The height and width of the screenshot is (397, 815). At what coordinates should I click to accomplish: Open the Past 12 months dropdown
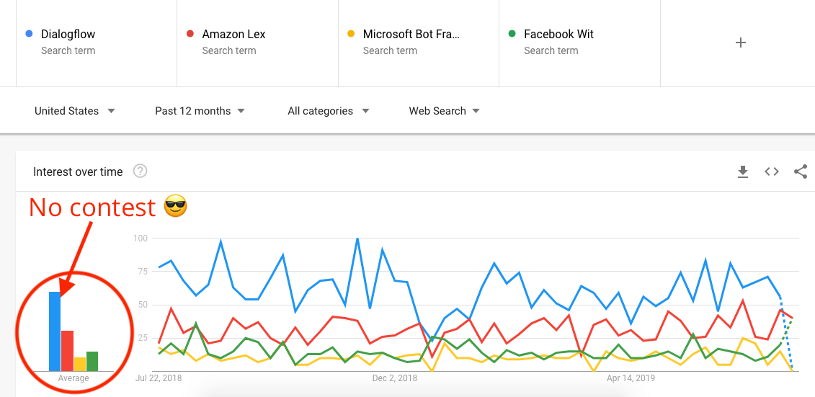200,111
